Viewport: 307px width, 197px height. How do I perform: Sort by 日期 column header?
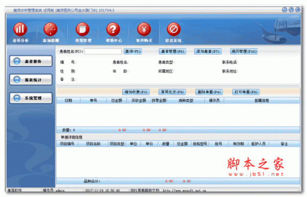coord(69,101)
